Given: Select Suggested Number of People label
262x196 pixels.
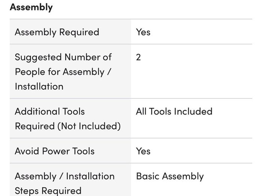Looking at the screenshot, I should pos(63,72).
